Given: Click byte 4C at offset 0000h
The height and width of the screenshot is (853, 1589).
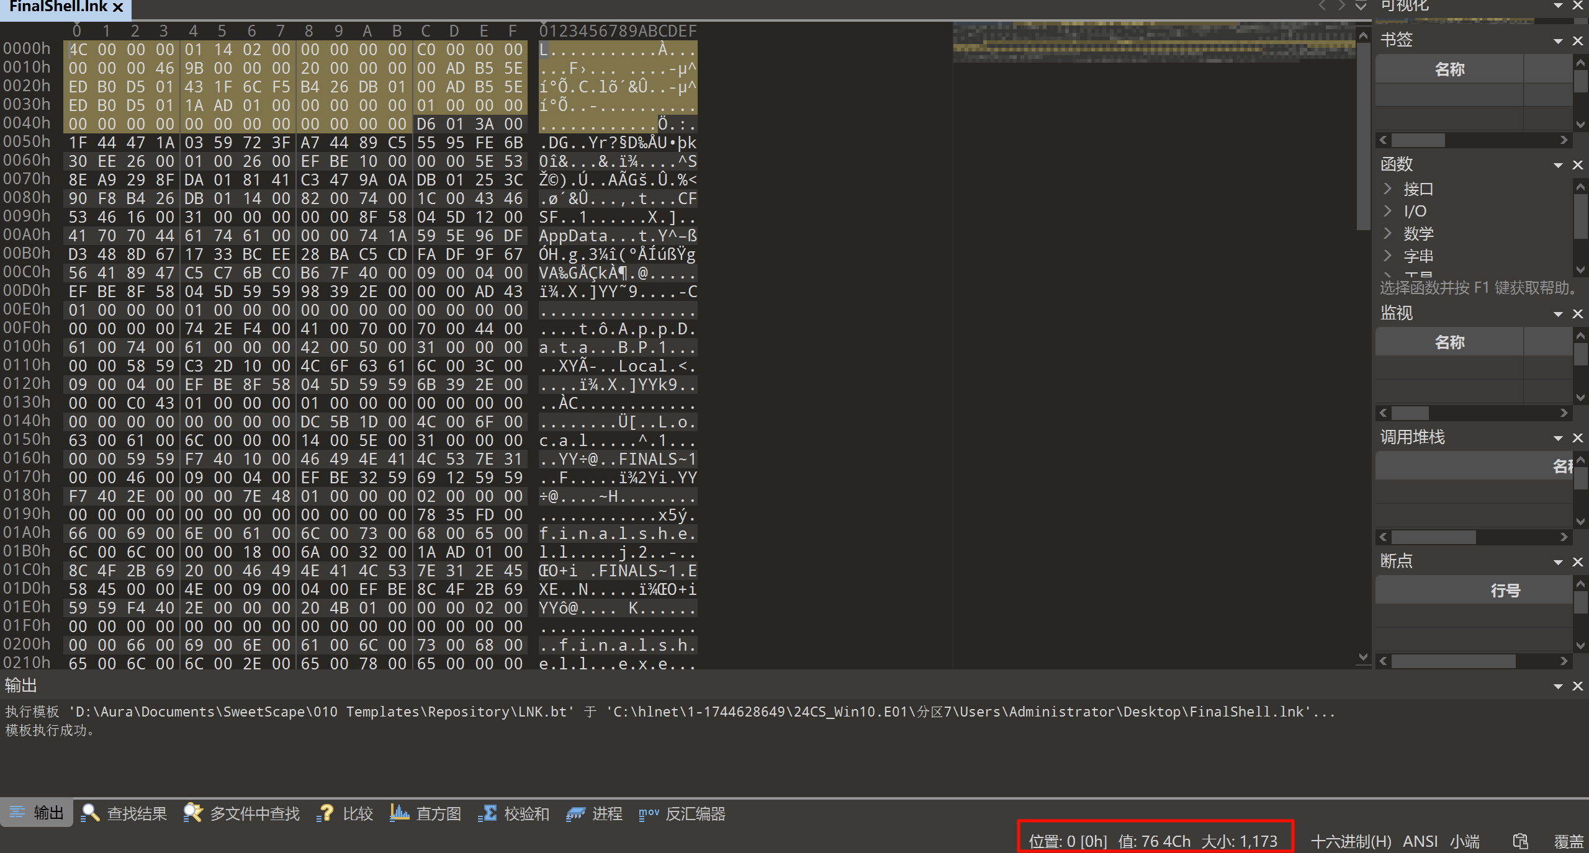Looking at the screenshot, I should coord(78,50).
